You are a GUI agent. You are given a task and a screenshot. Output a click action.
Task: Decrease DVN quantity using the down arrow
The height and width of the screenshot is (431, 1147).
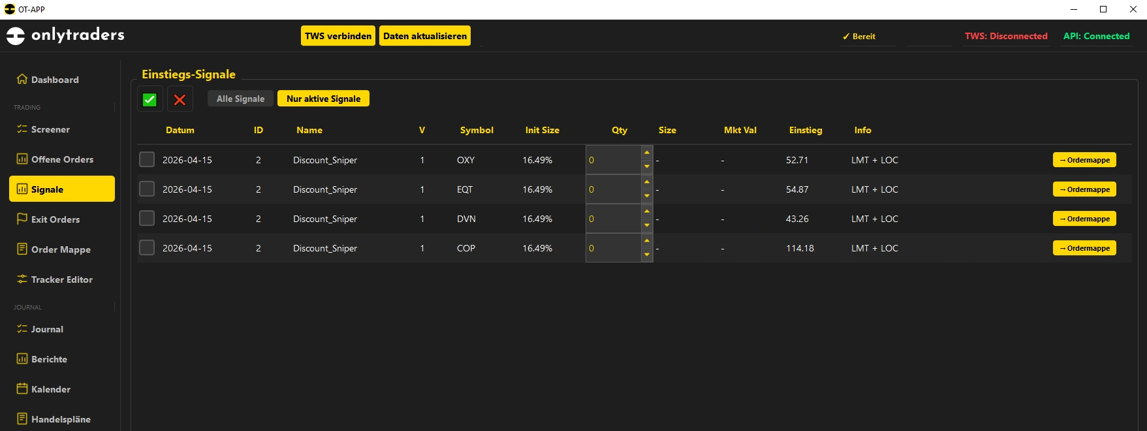647,225
